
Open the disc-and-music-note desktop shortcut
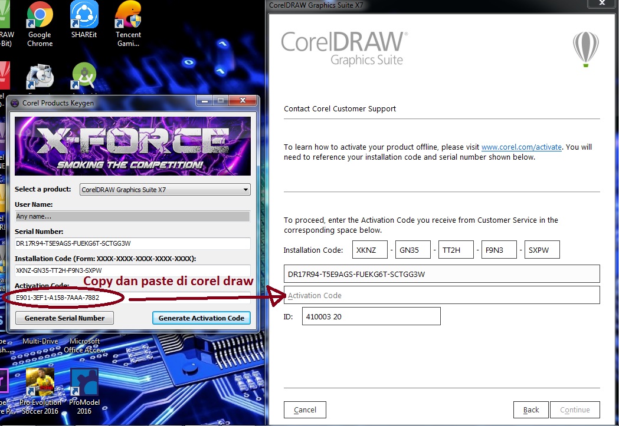pos(40,77)
